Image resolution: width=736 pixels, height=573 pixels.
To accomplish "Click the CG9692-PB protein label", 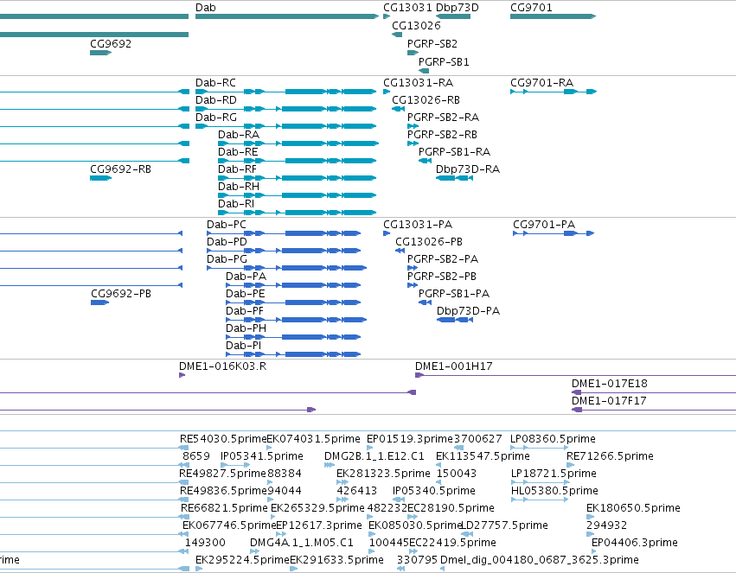I will (121, 294).
